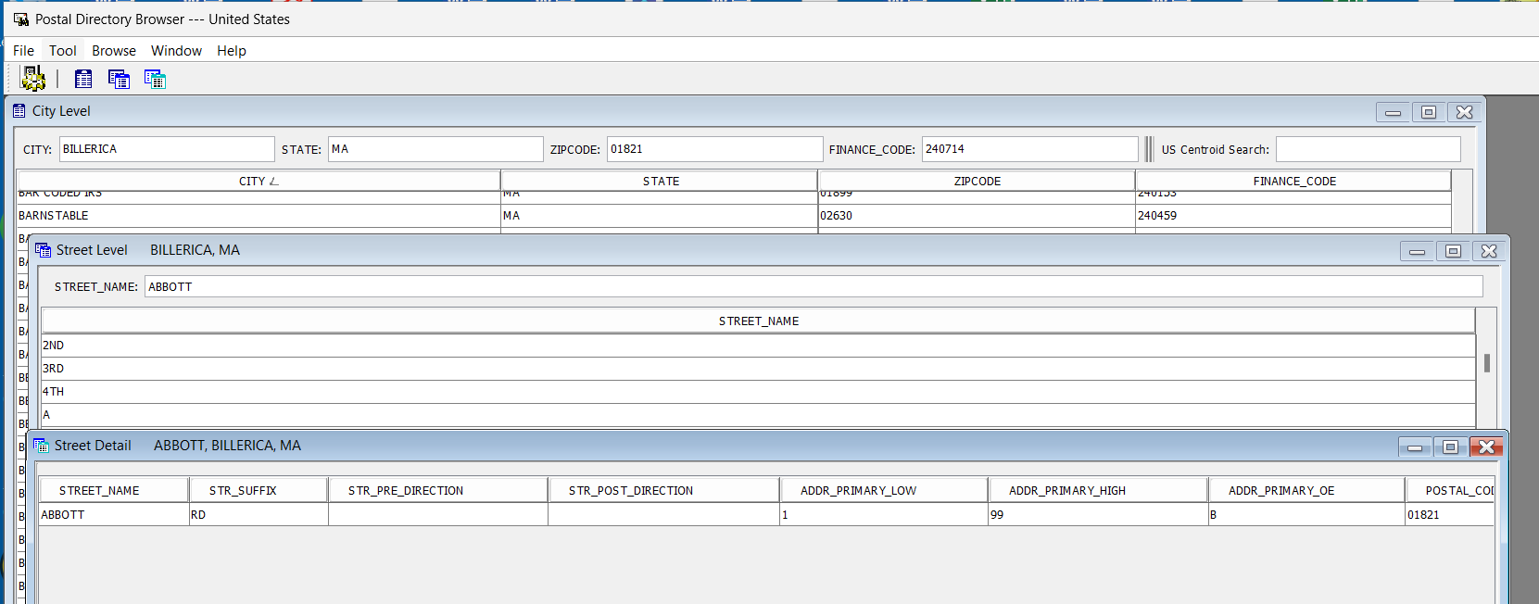The image size is (1539, 604).
Task: Minimize the City Level window
Action: point(1393,112)
